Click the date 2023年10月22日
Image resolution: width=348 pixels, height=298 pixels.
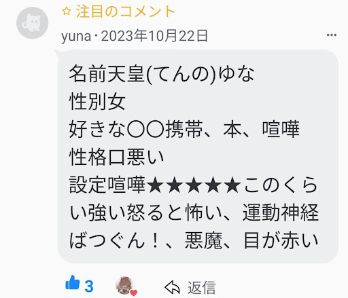[x=154, y=36]
